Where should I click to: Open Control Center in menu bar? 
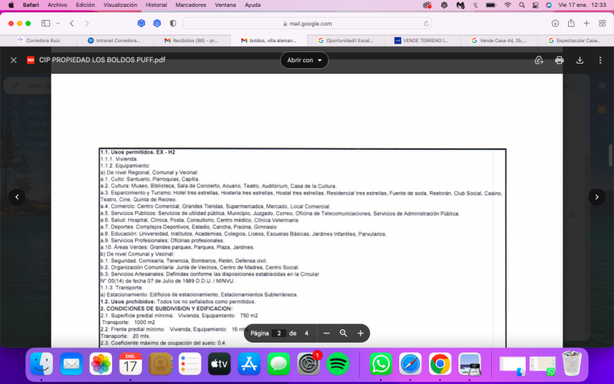tap(535, 5)
